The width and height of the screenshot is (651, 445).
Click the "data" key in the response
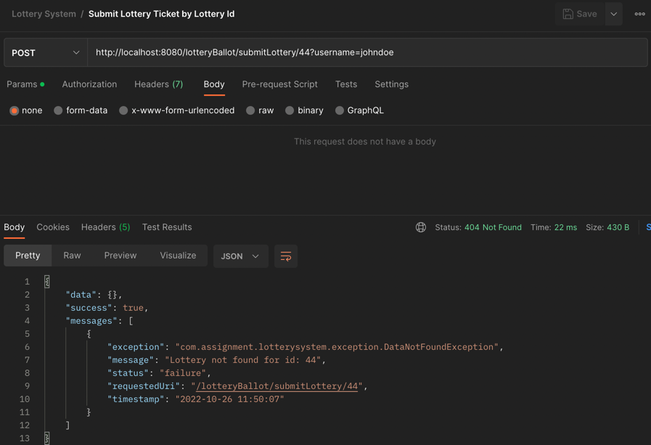click(x=81, y=295)
